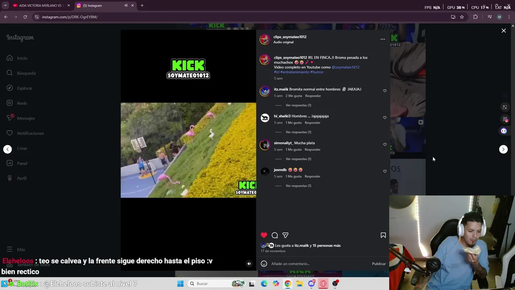Open Windows Start menu
This screenshot has height=290, width=515.
(x=180, y=284)
